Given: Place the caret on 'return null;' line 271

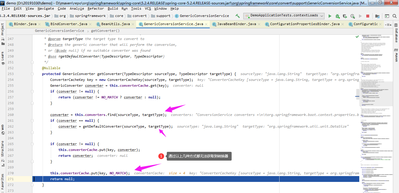Looking at the screenshot, I should 62,179.
